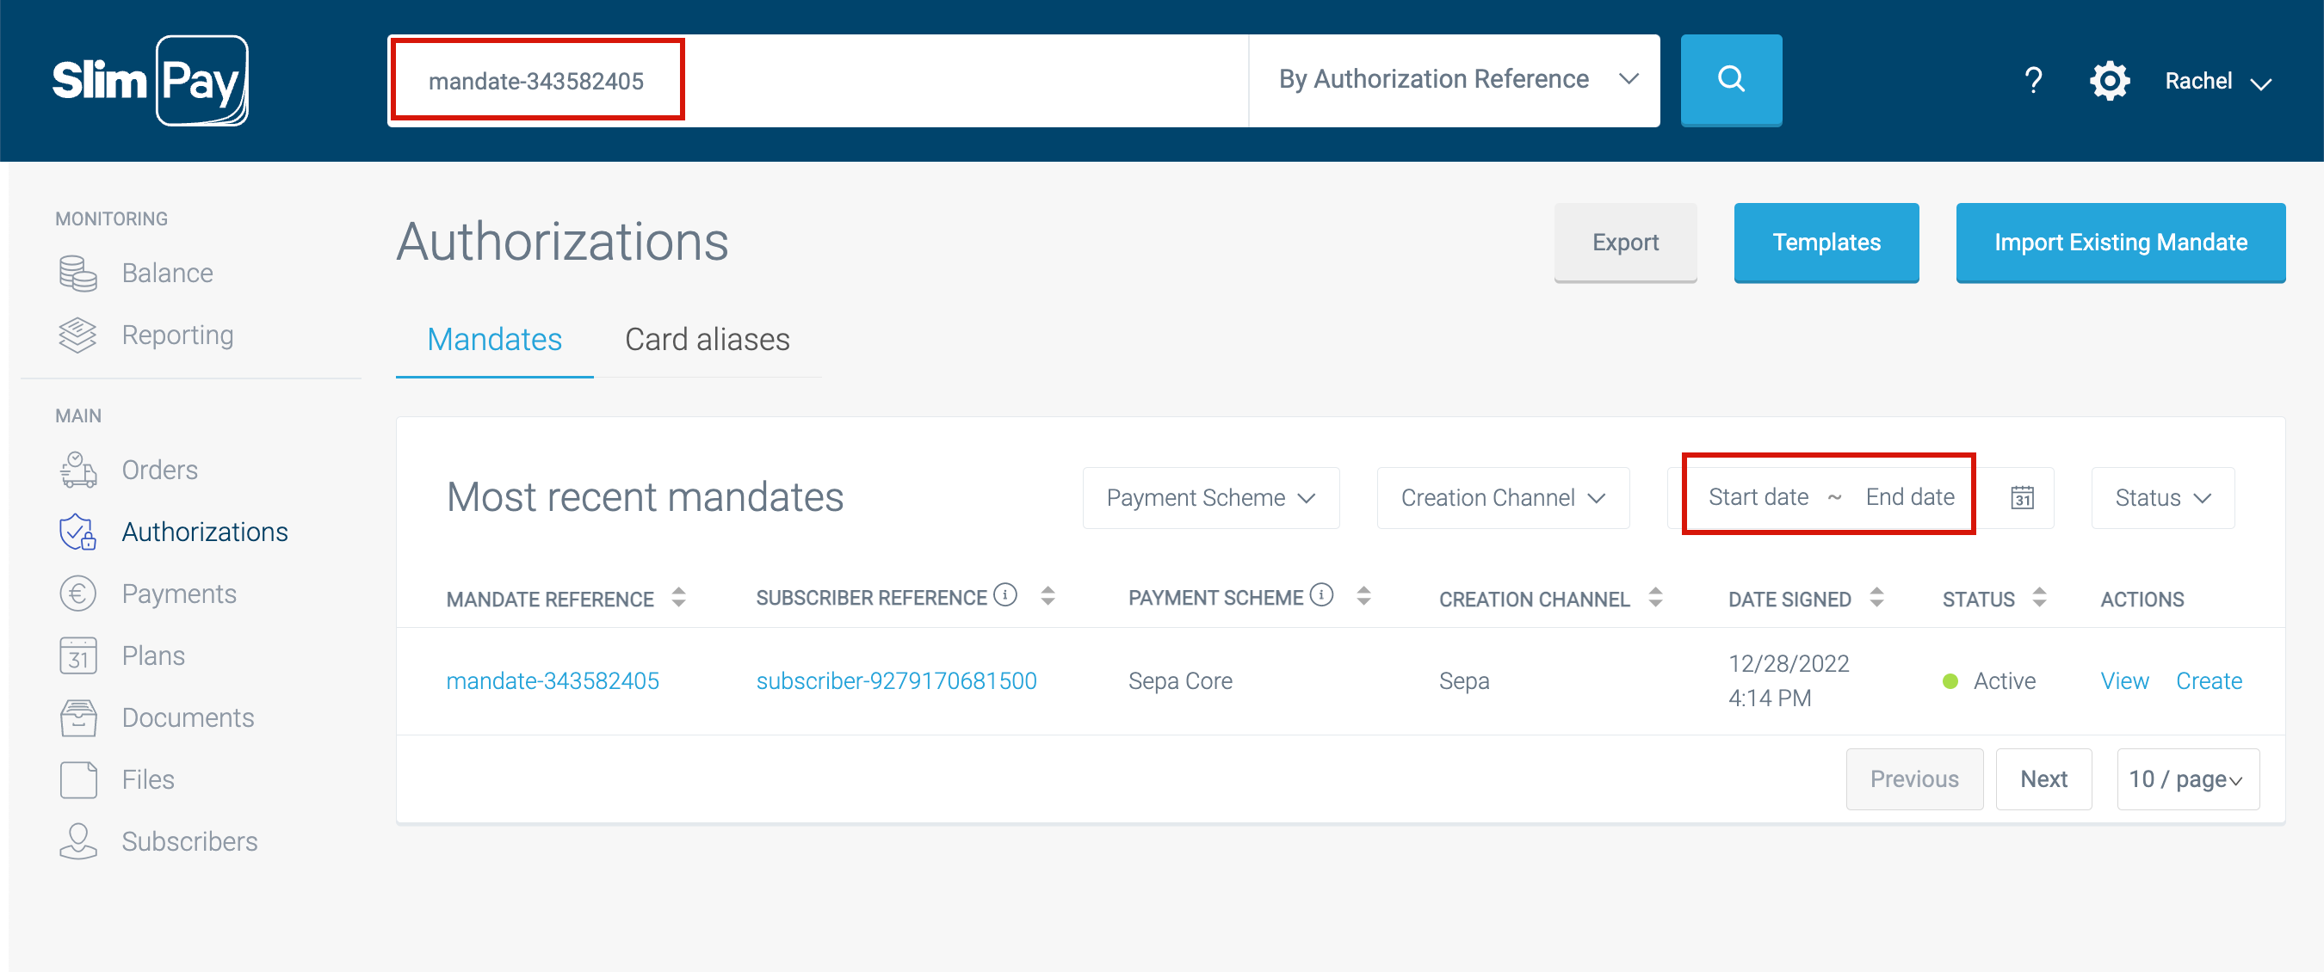Sort by Status column arrows

click(2039, 597)
